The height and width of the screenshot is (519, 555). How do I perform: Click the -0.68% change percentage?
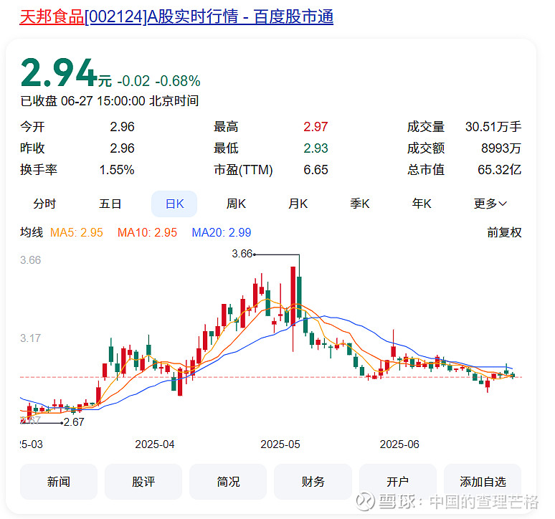178,81
